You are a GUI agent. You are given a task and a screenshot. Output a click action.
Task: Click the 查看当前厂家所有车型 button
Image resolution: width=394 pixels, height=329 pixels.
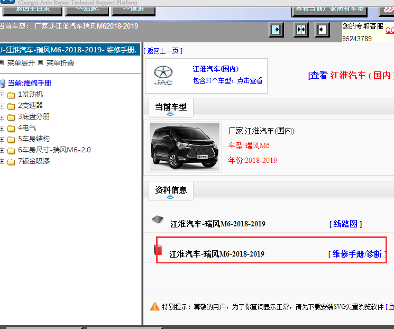coord(329,11)
